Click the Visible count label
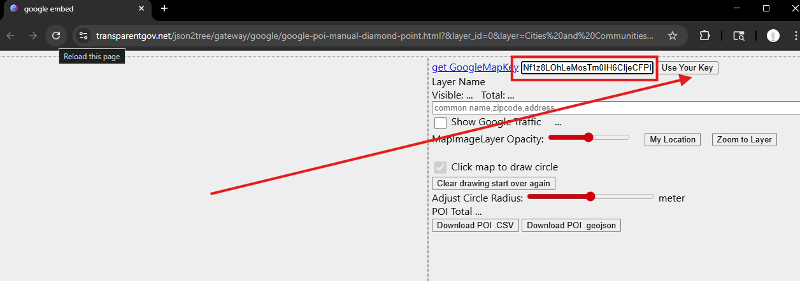The height and width of the screenshot is (281, 800). click(452, 95)
